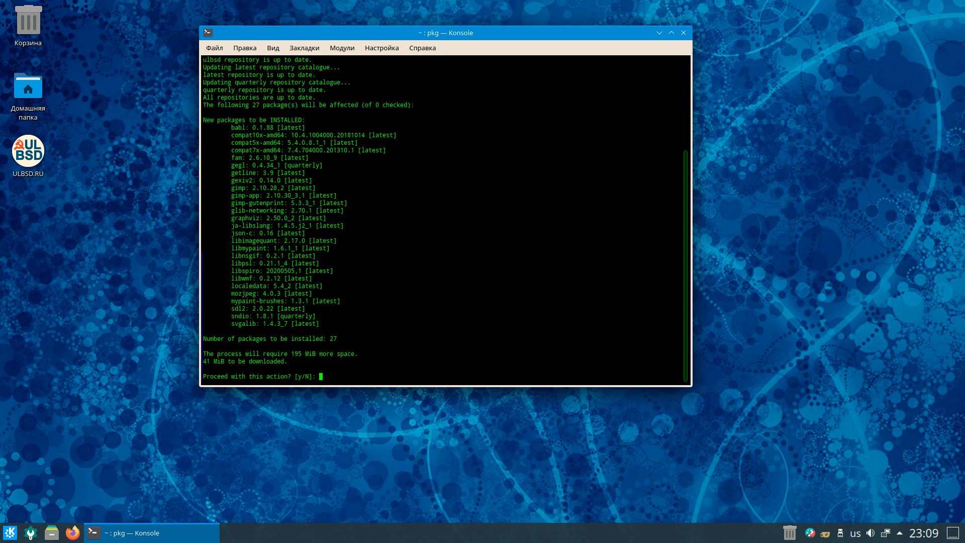Open the Закладки menu
The height and width of the screenshot is (543, 965).
pyautogui.click(x=304, y=48)
